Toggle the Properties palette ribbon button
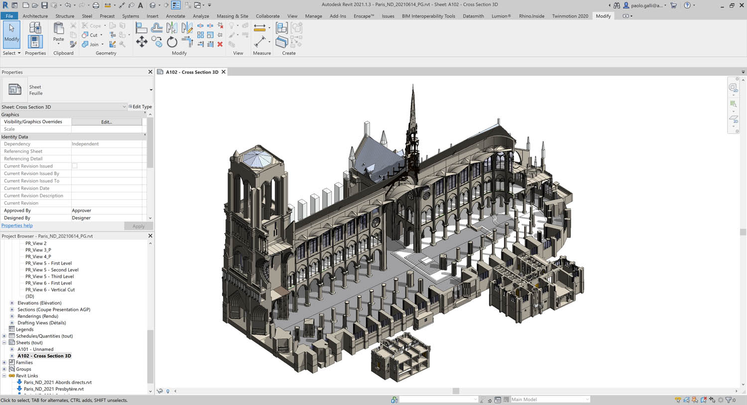Image resolution: width=747 pixels, height=405 pixels. coord(35,41)
